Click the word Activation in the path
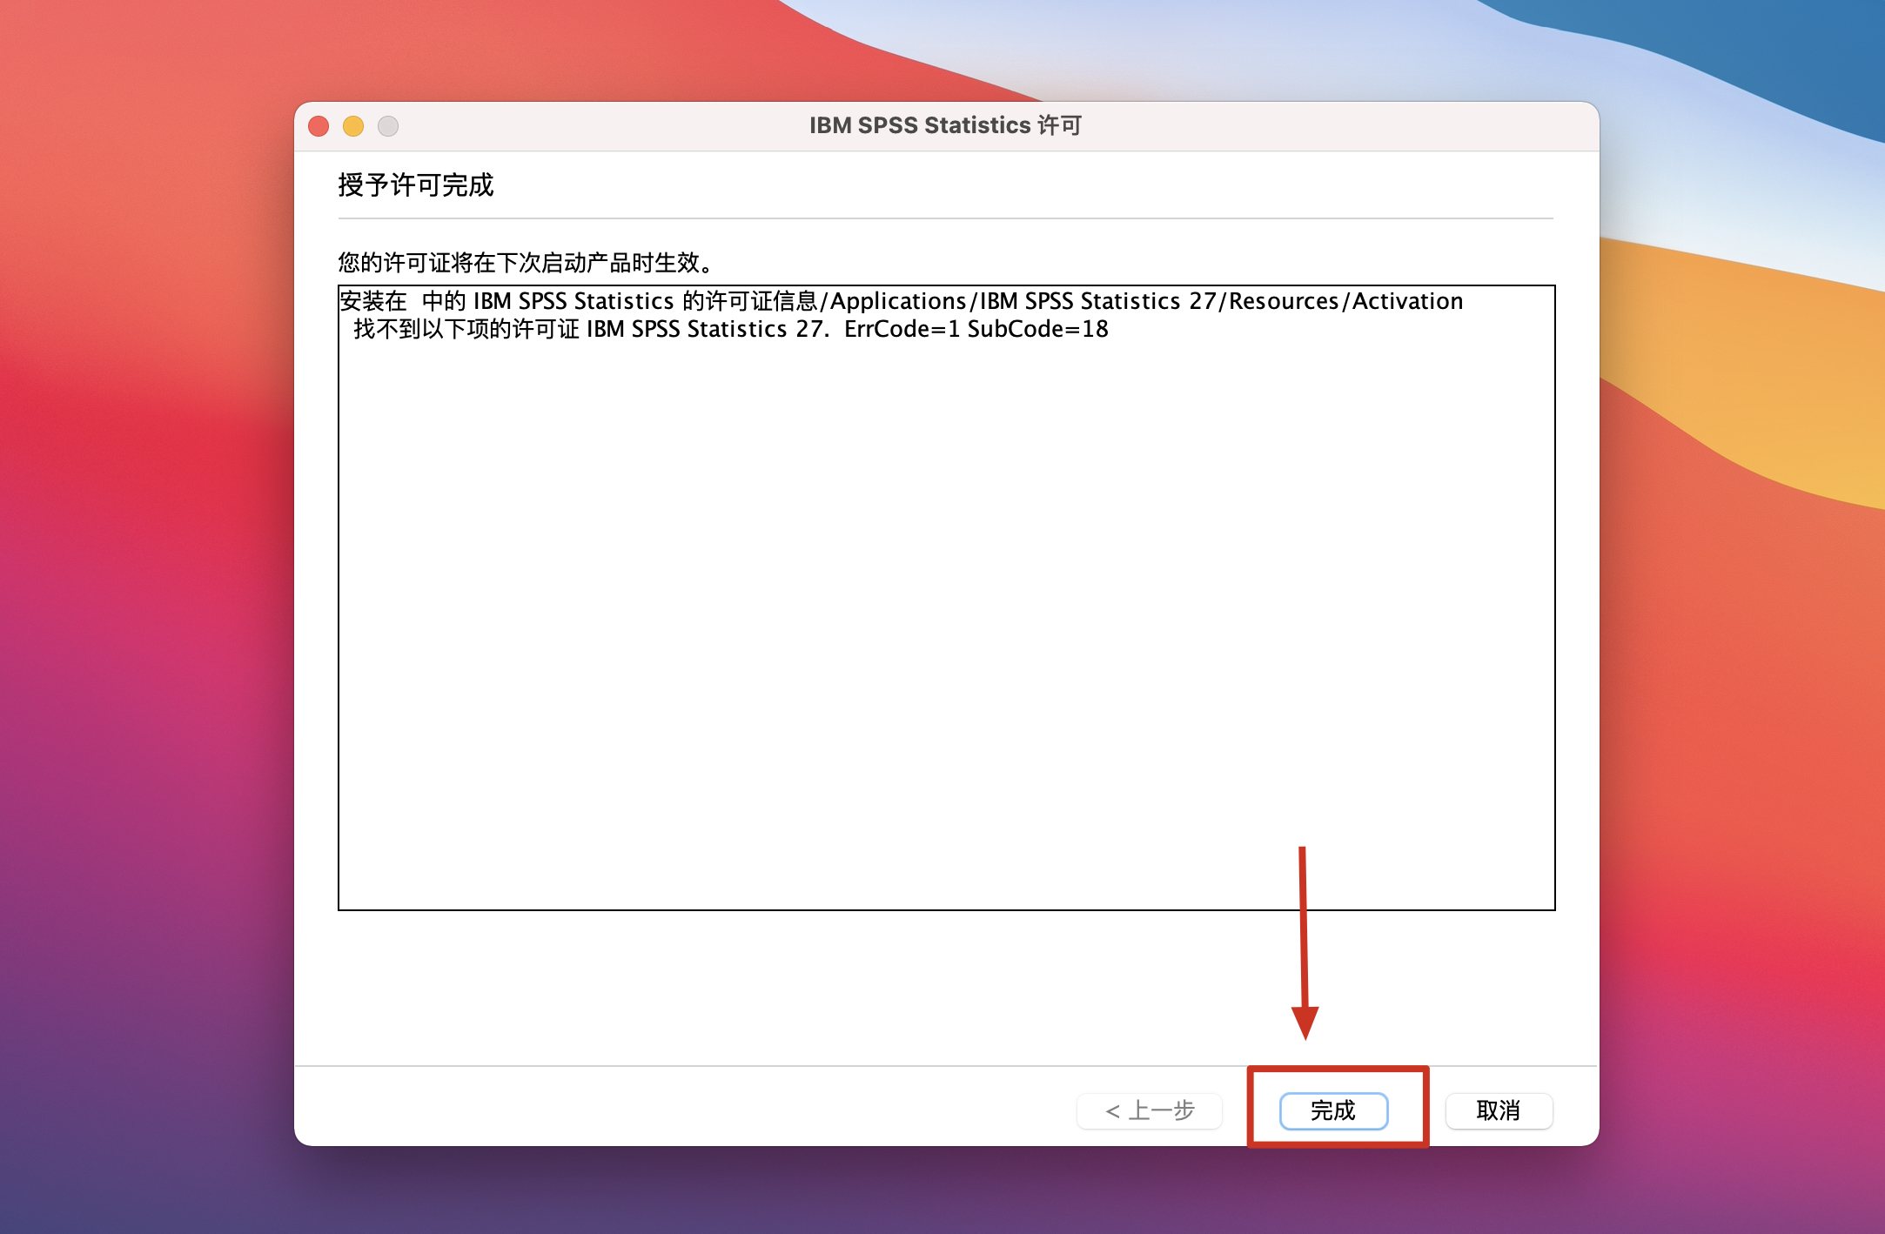 click(1407, 301)
